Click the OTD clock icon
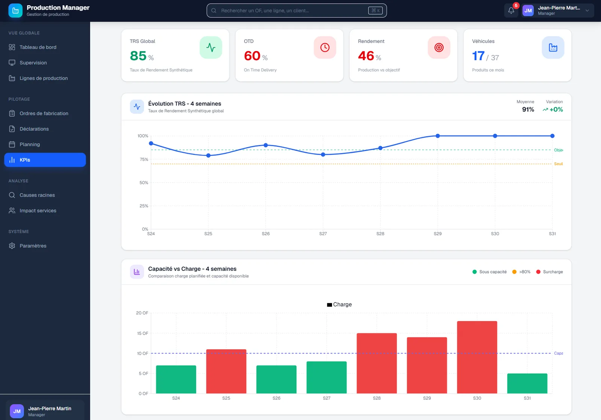 325,47
